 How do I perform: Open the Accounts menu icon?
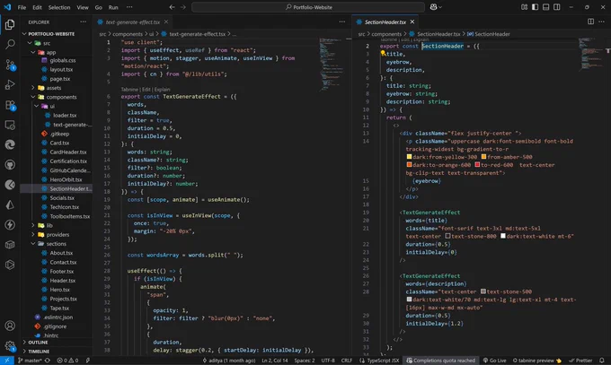(x=10, y=326)
